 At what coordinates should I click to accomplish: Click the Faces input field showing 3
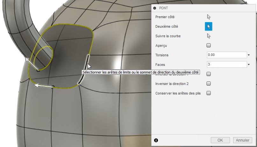pos(227,64)
